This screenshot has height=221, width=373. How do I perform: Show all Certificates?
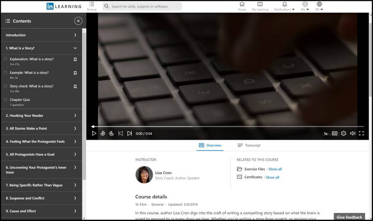(x=272, y=177)
